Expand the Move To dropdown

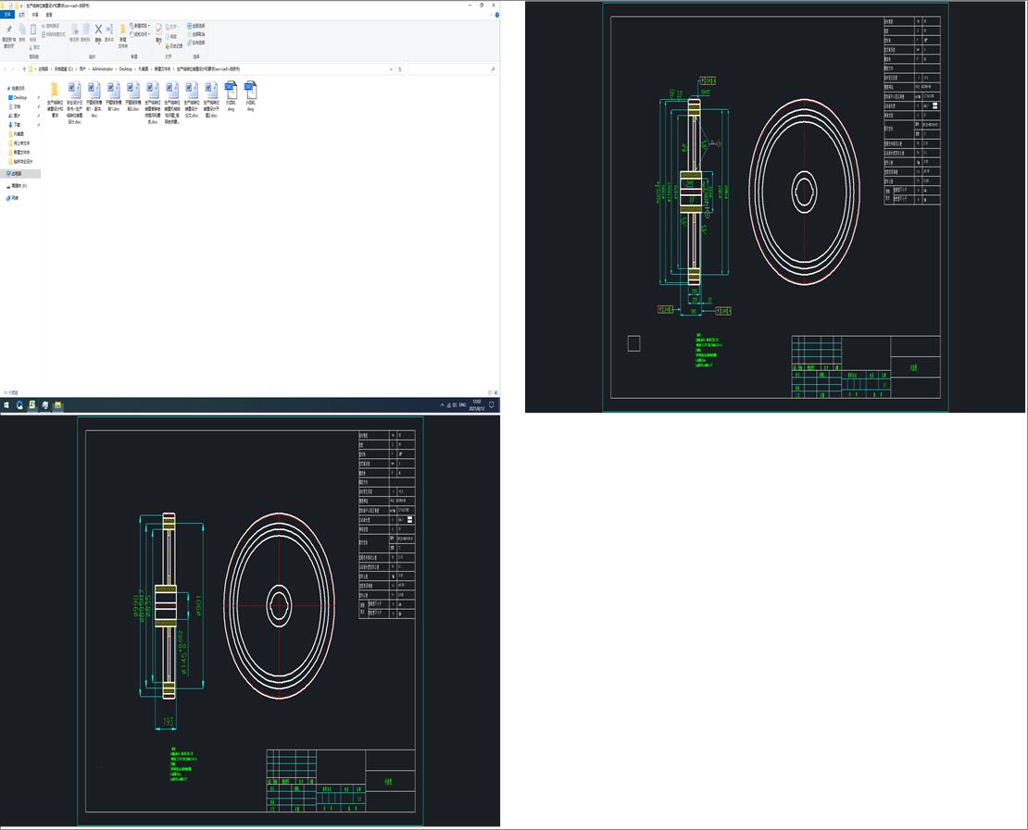pyautogui.click(x=76, y=30)
